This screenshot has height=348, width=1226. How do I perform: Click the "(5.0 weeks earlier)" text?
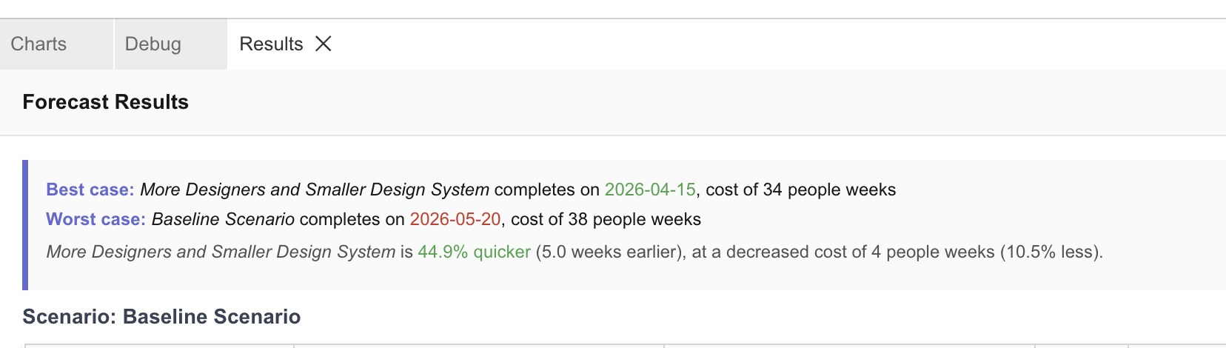click(611, 252)
